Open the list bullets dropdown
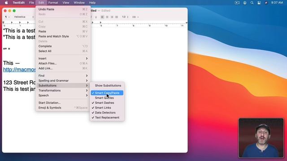 click(135, 17)
